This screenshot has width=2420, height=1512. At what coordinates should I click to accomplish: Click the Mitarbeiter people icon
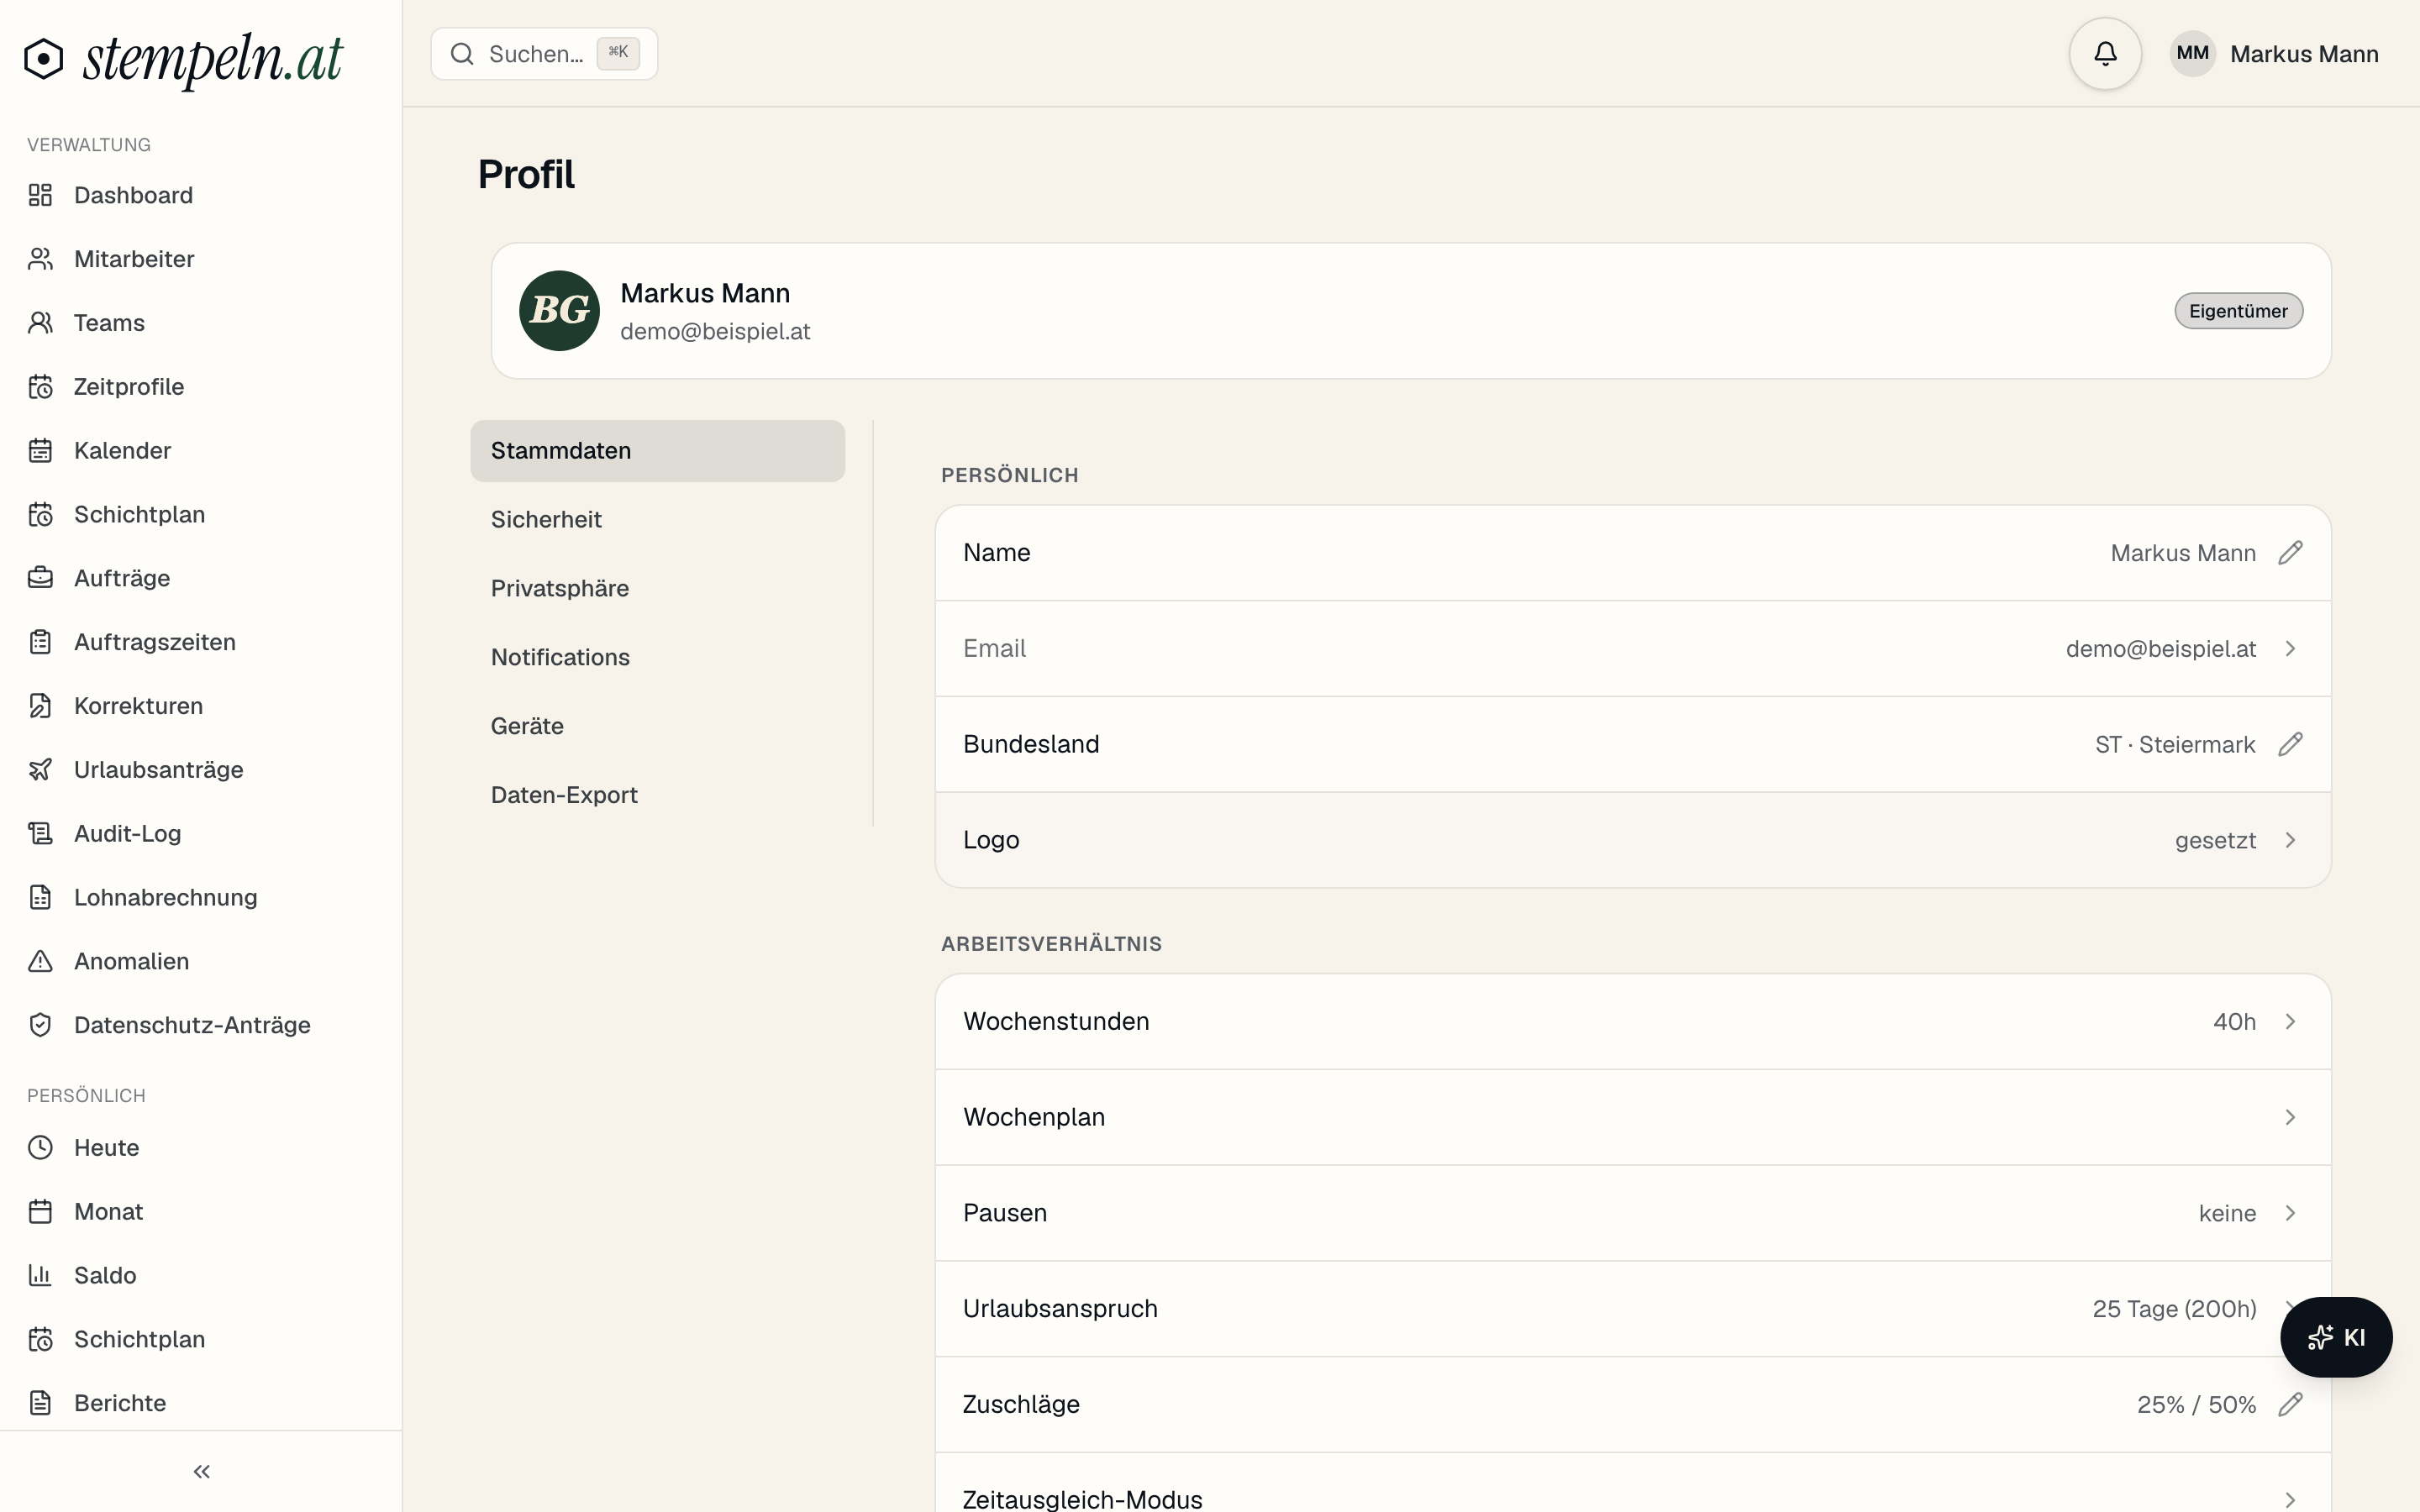(x=40, y=259)
